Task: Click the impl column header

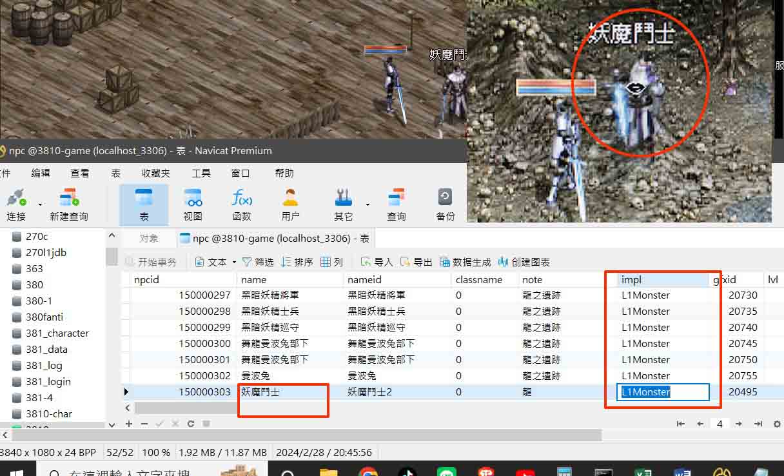Action: (x=663, y=279)
